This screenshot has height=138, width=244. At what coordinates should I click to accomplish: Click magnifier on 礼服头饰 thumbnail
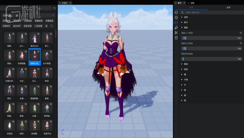pos(13,69)
